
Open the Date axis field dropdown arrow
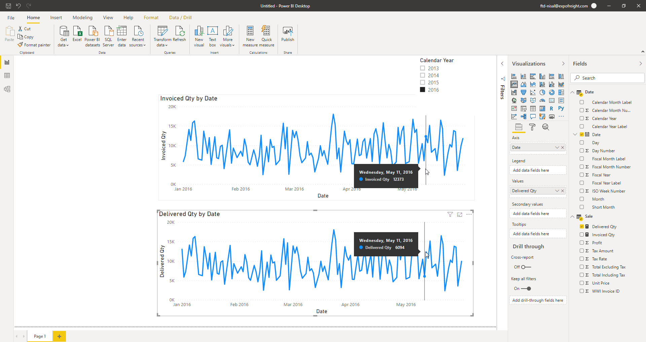coord(557,147)
